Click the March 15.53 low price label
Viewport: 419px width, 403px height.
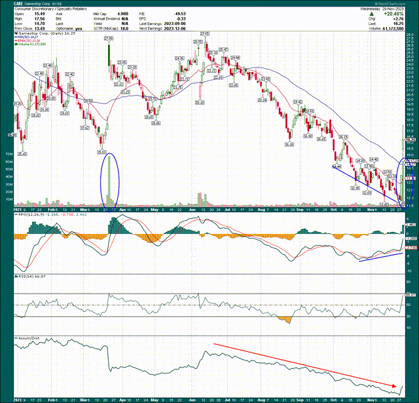101,152
